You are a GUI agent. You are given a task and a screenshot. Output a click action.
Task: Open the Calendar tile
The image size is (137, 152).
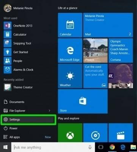(70, 25)
